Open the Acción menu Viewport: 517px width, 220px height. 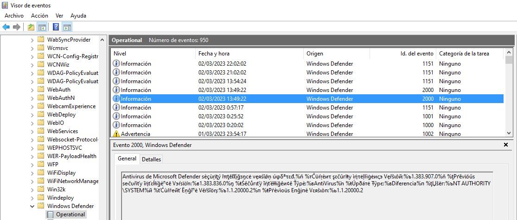click(x=39, y=15)
